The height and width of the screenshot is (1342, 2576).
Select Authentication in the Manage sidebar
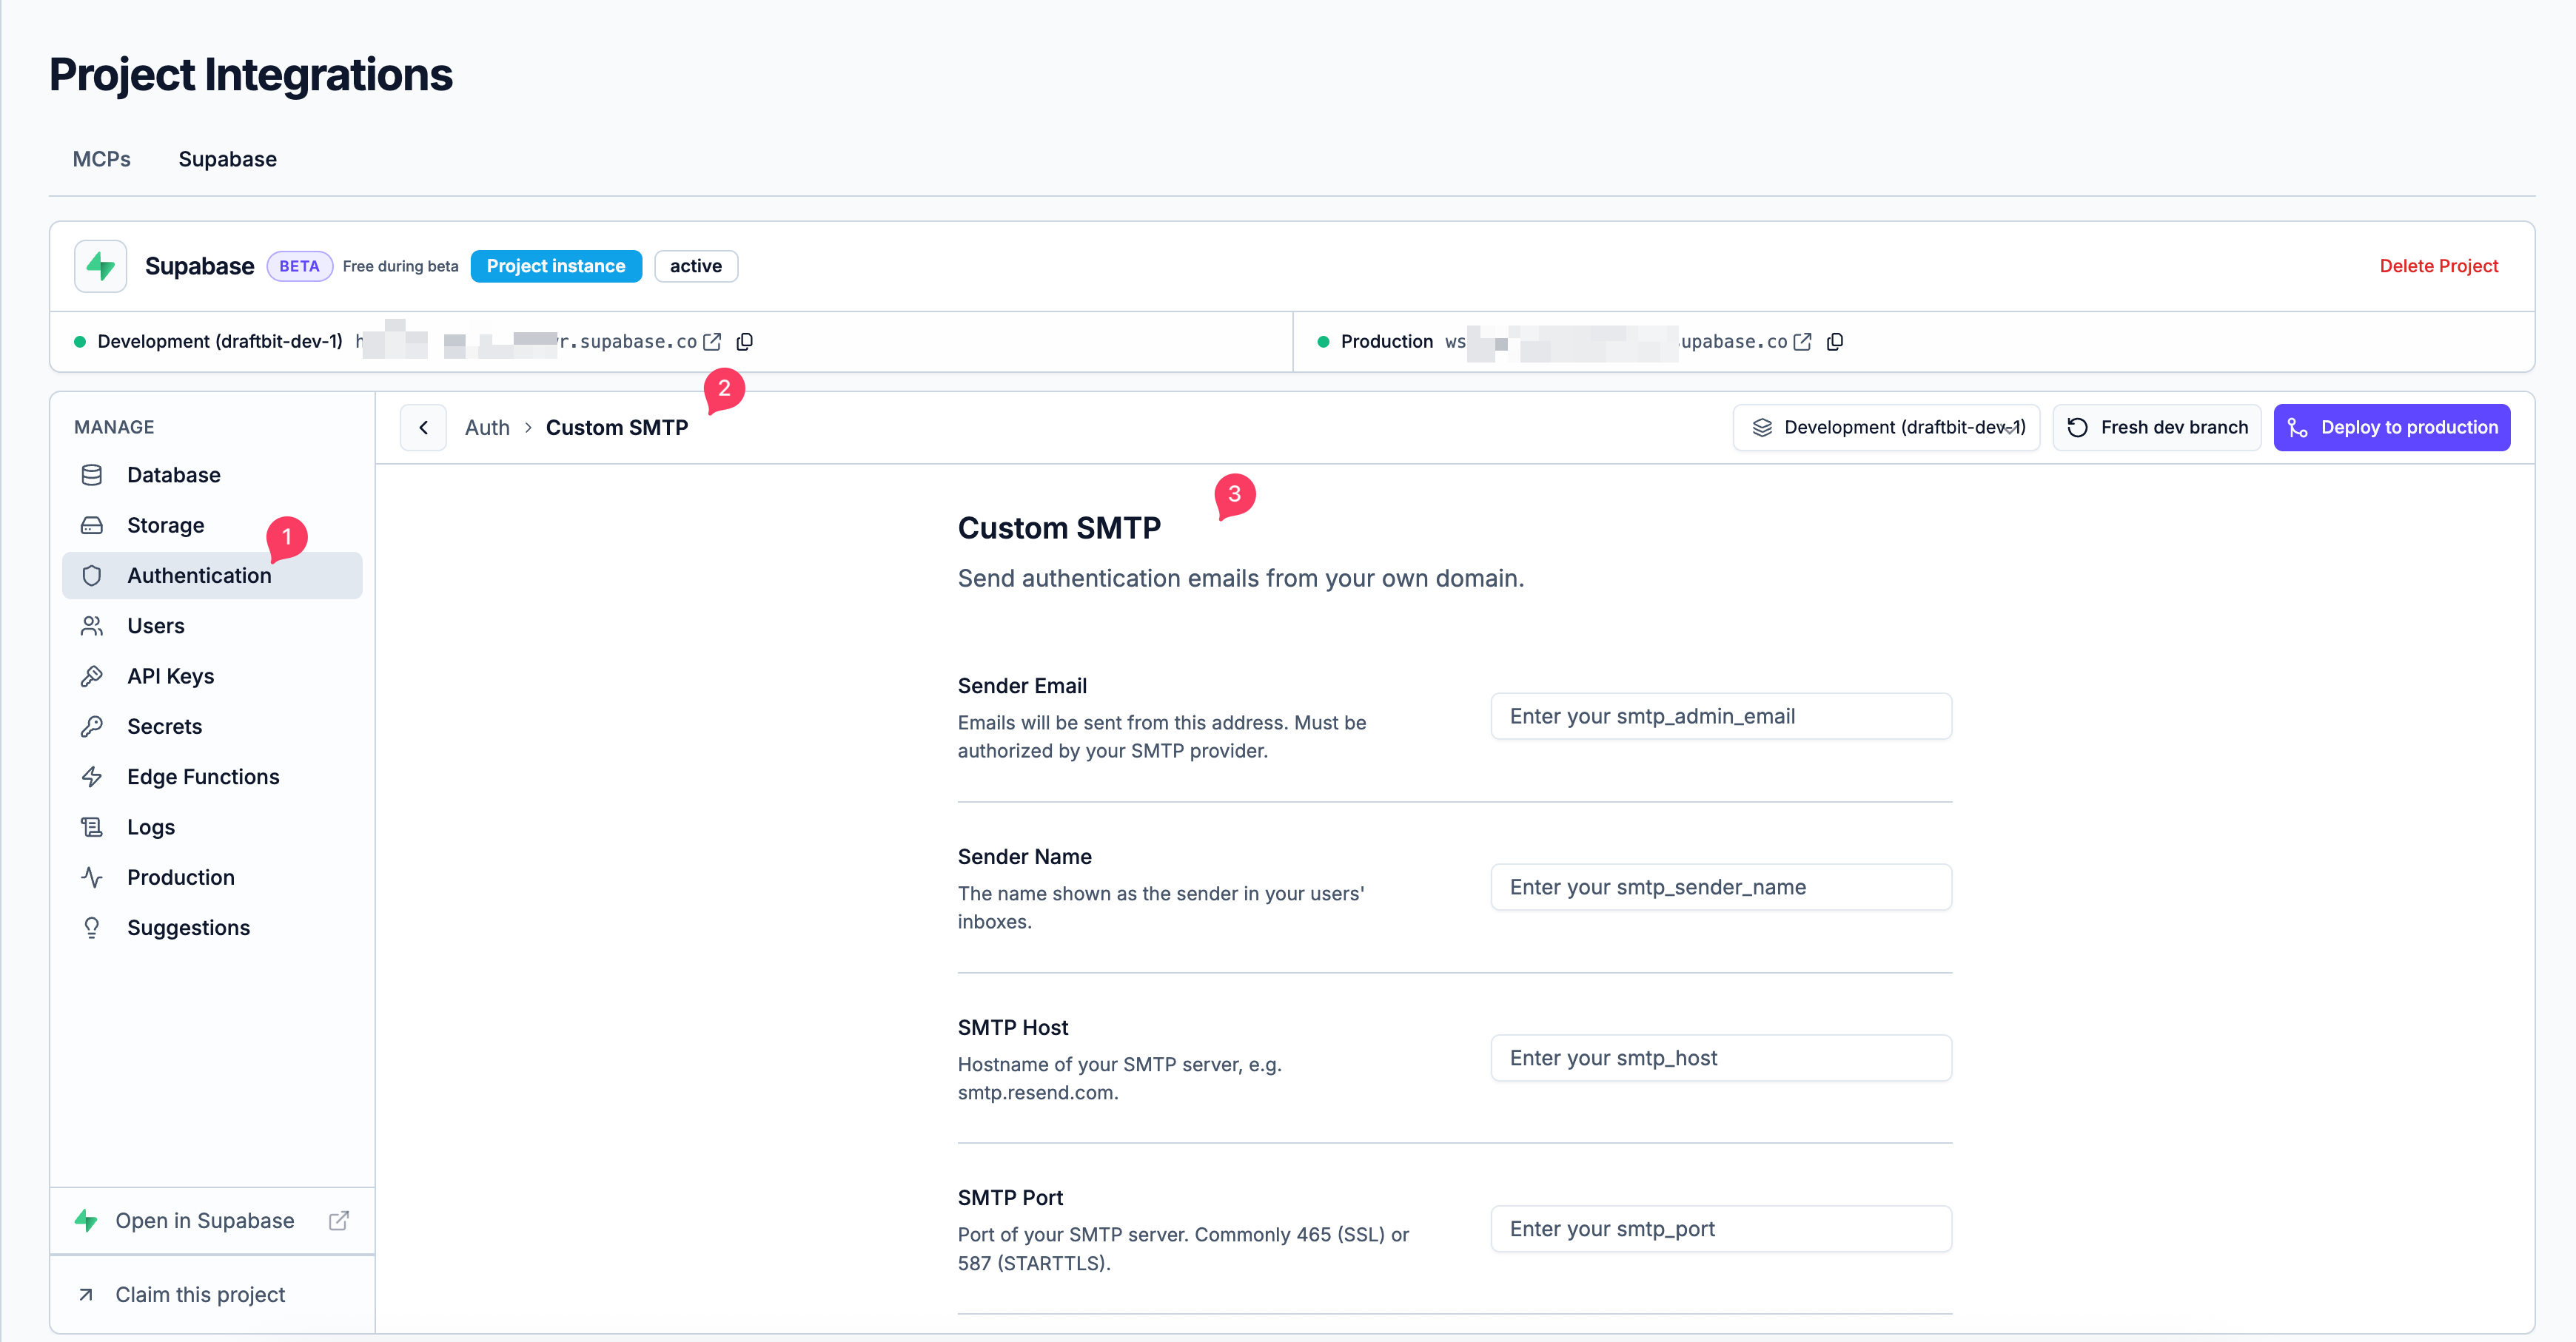[212, 576]
